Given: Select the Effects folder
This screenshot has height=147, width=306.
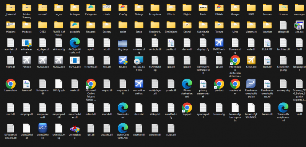Looking at the screenshot, I should pyautogui.click(x=171, y=8).
